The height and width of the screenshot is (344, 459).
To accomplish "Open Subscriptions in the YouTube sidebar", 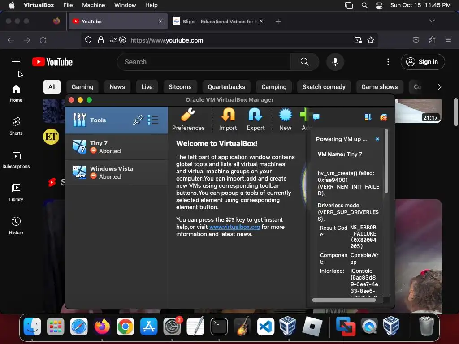I will 16,159.
